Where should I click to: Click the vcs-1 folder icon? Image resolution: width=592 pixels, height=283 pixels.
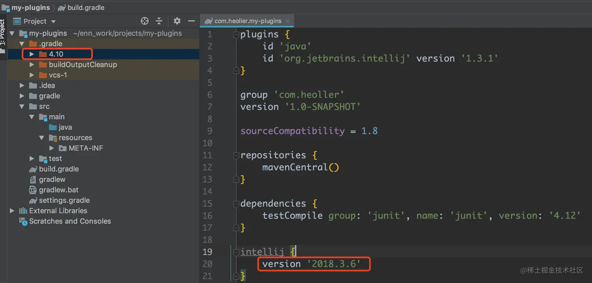[x=43, y=75]
